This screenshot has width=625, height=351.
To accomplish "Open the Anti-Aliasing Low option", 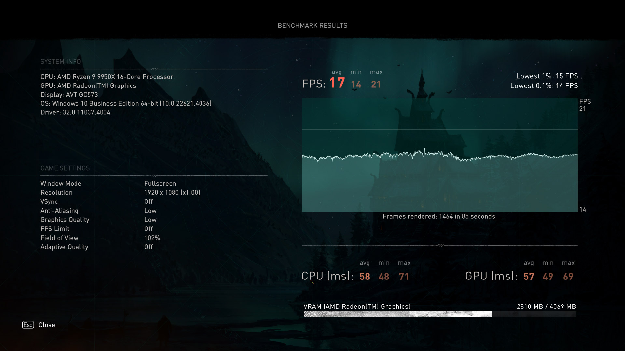I will (x=150, y=211).
